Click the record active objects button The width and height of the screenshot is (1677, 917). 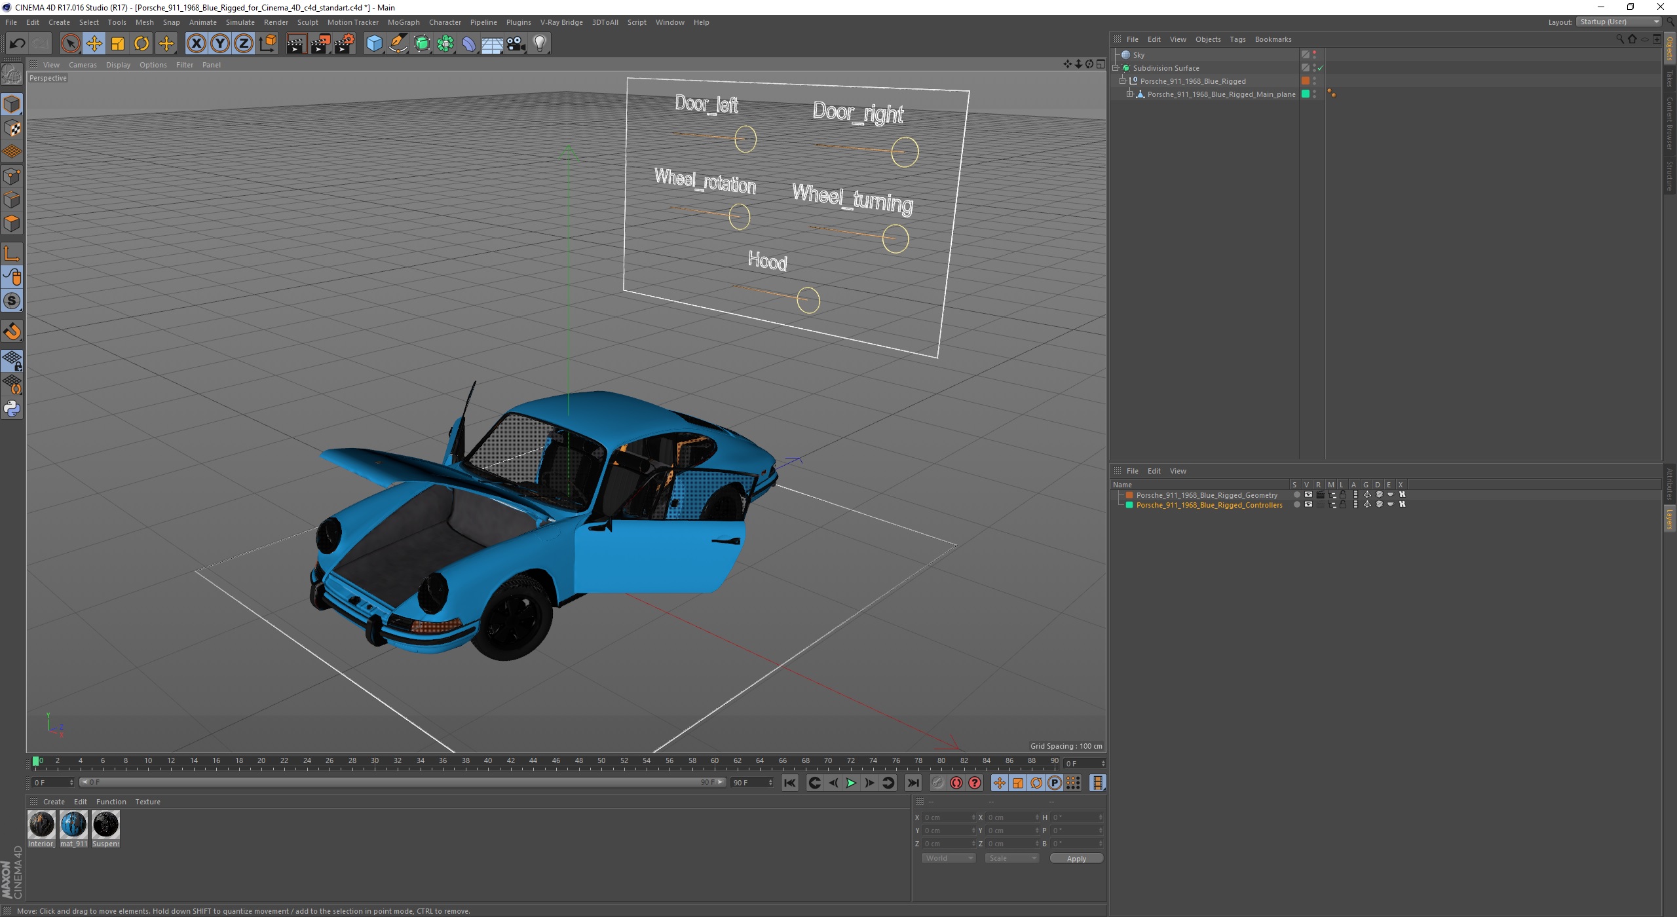(938, 783)
